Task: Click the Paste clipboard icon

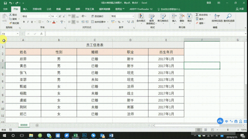Action: tap(5, 17)
